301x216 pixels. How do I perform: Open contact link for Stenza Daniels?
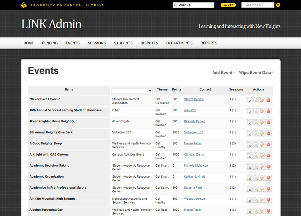pos(194,99)
